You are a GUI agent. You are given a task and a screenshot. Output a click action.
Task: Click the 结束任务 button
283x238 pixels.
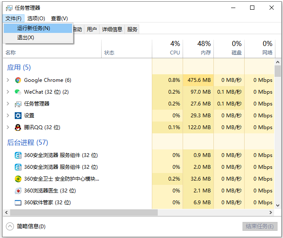click(260, 227)
